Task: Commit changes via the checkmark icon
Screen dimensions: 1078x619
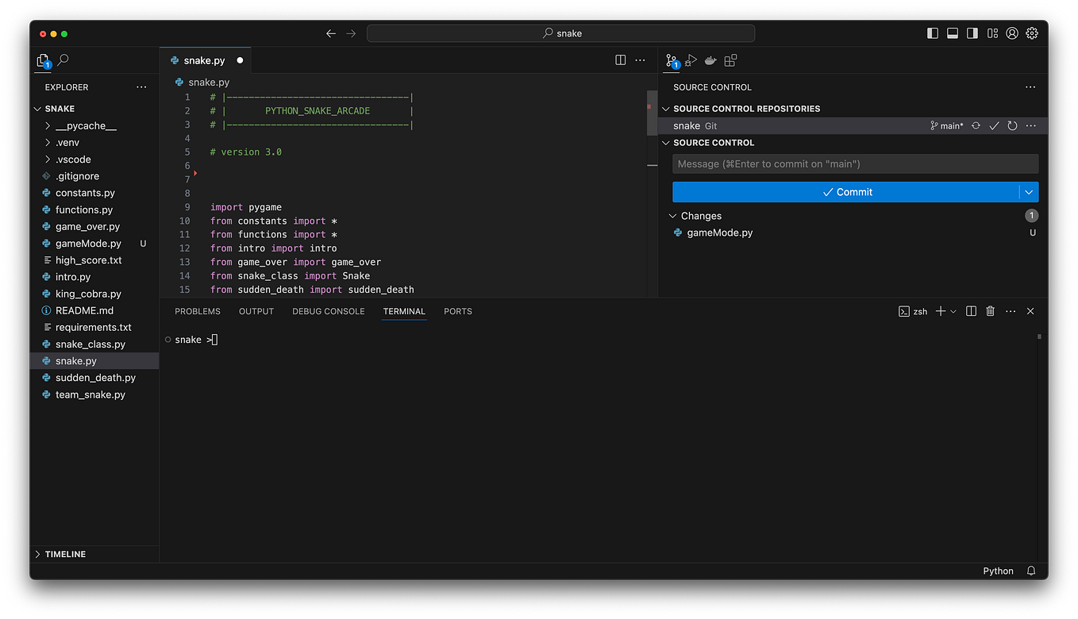Action: click(x=993, y=125)
